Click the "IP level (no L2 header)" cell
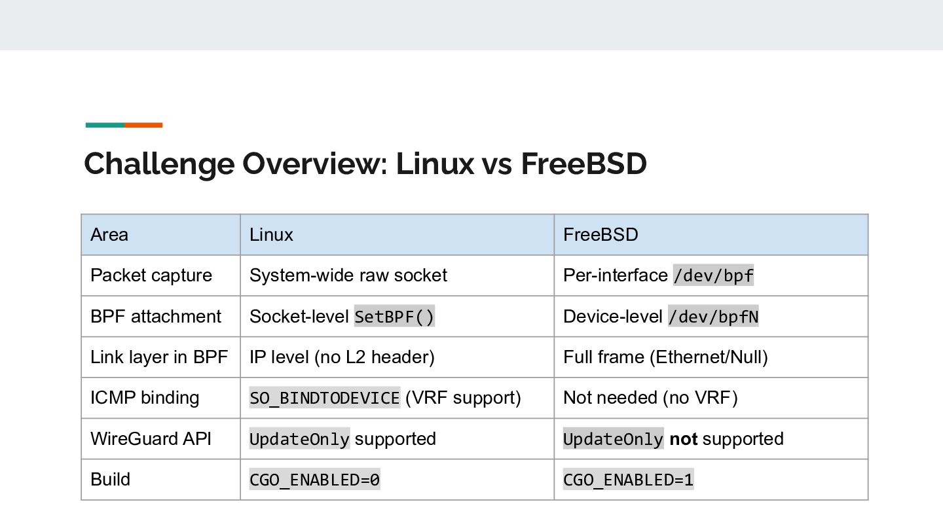 (342, 357)
